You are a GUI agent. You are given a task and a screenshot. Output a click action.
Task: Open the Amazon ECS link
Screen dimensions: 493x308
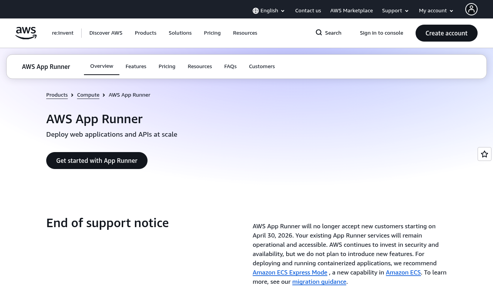tap(403, 273)
